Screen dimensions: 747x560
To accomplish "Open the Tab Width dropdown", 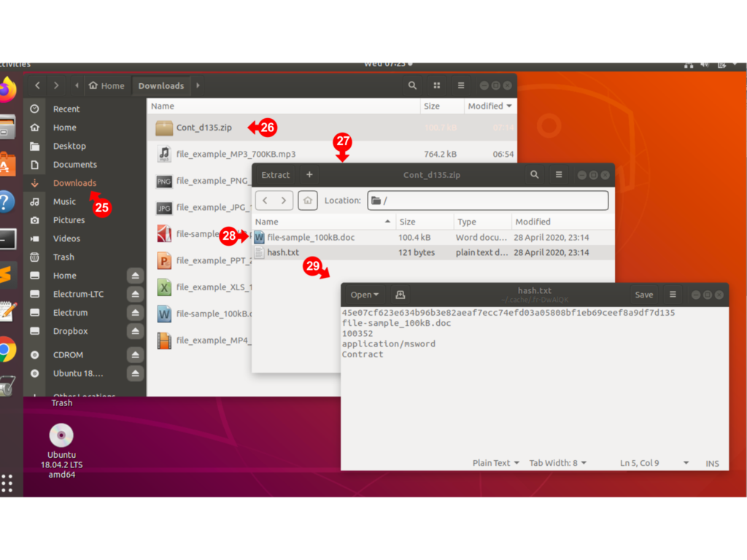I will tap(557, 463).
